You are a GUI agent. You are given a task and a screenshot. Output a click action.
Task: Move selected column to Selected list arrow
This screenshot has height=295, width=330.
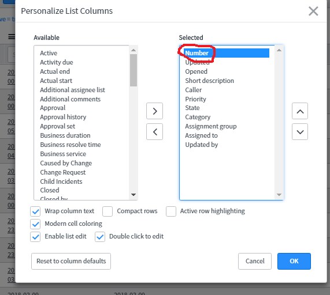tap(154, 111)
